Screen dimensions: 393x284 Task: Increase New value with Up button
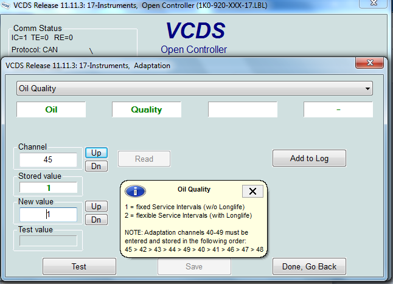coord(96,206)
